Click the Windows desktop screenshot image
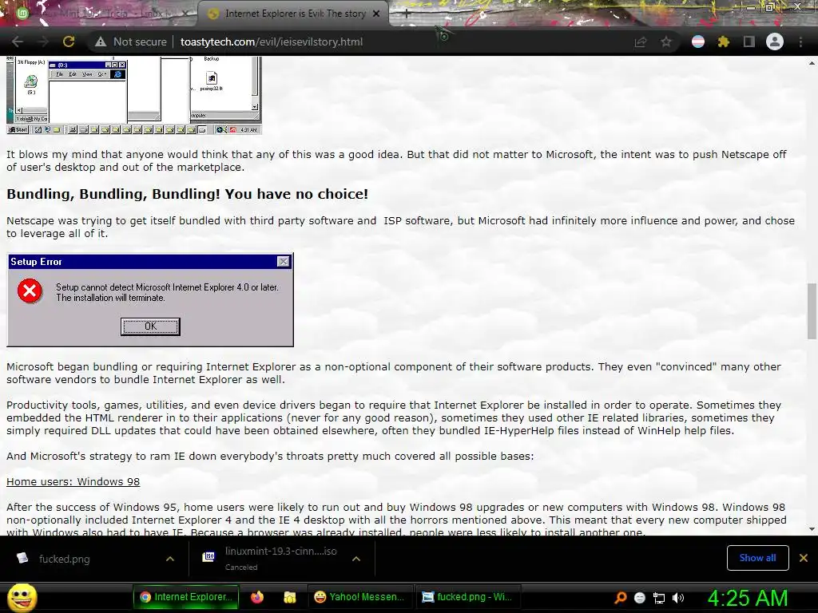The image size is (818, 613). click(x=134, y=96)
